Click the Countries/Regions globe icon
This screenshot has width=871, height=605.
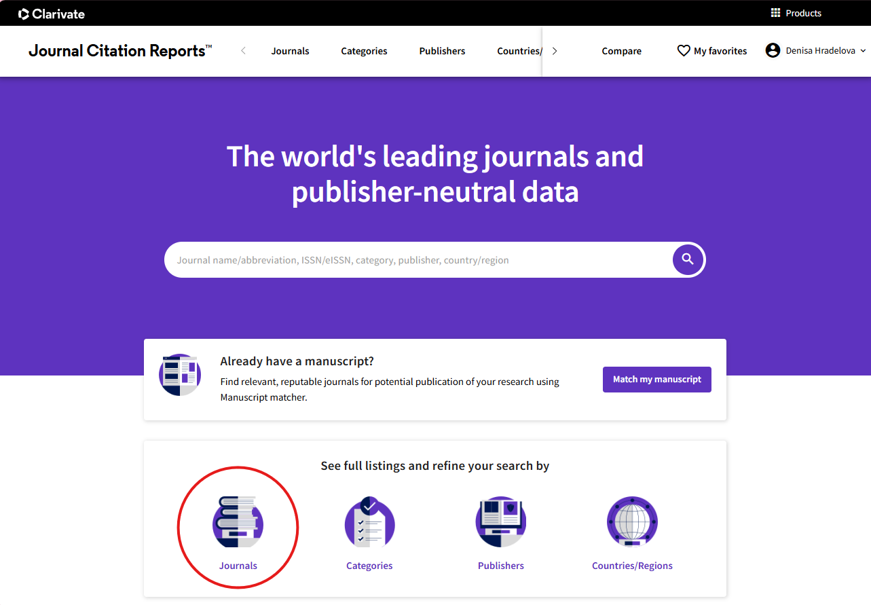pyautogui.click(x=632, y=521)
